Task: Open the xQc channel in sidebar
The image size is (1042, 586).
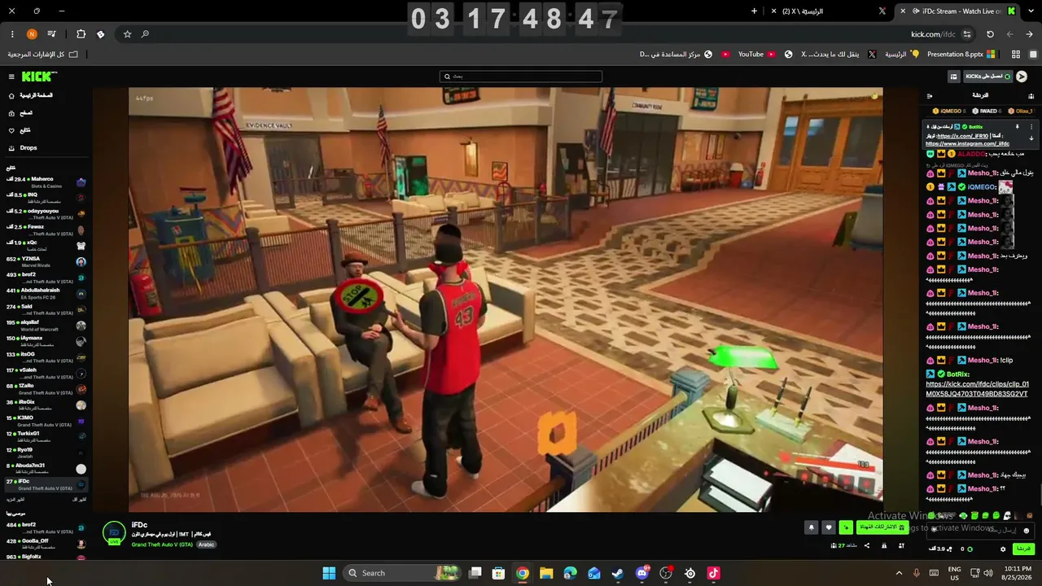Action: [x=45, y=245]
